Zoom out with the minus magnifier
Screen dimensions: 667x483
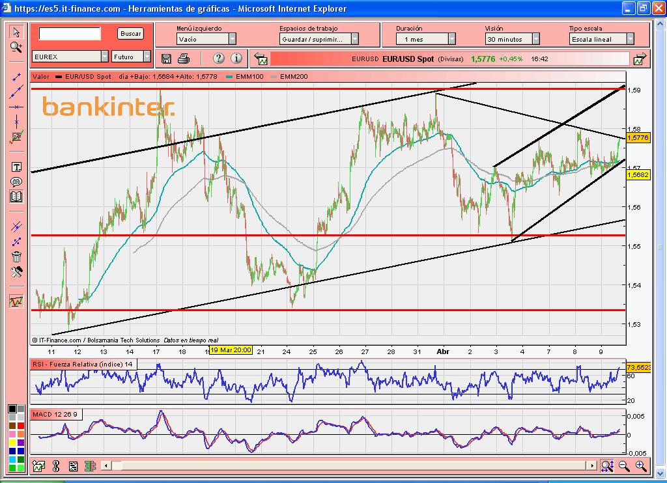pyautogui.click(x=624, y=466)
